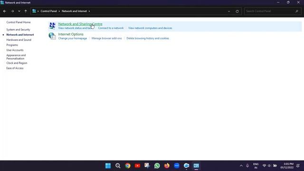Open the notification centre icon
304x171 pixels.
coord(298,166)
